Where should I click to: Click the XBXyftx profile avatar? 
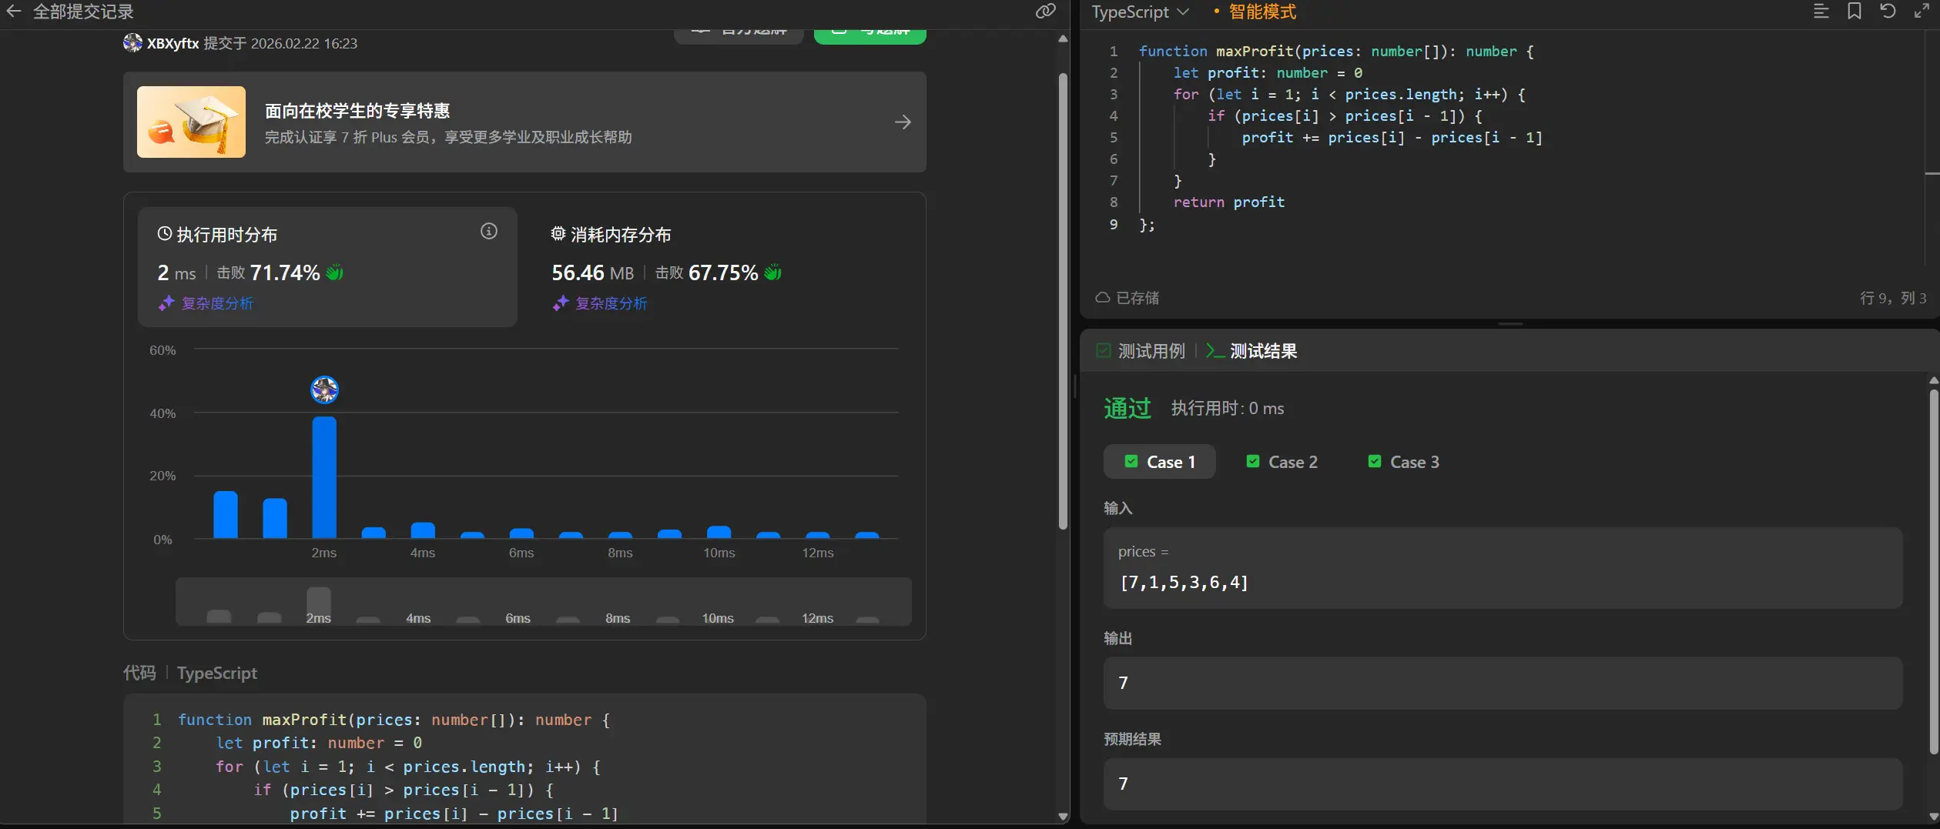click(132, 43)
